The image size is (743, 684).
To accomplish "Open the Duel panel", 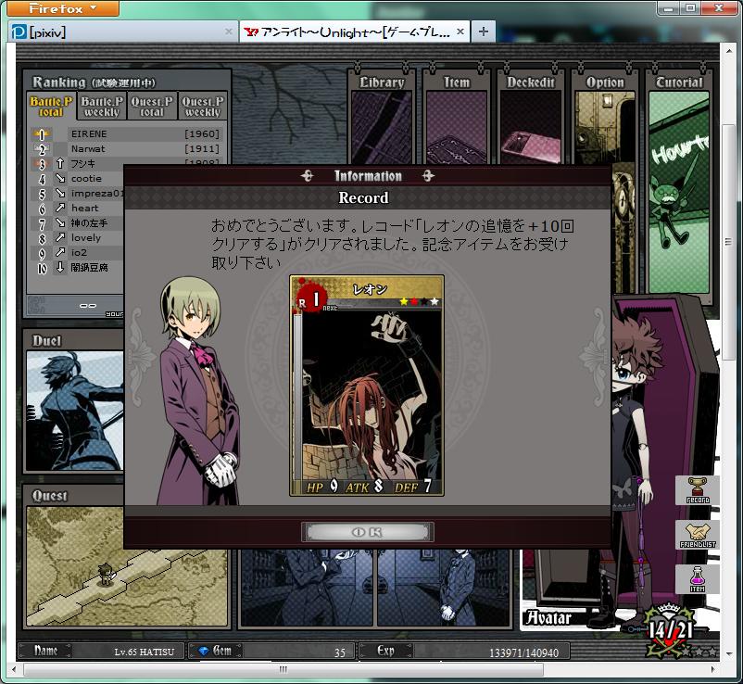I will [74, 403].
